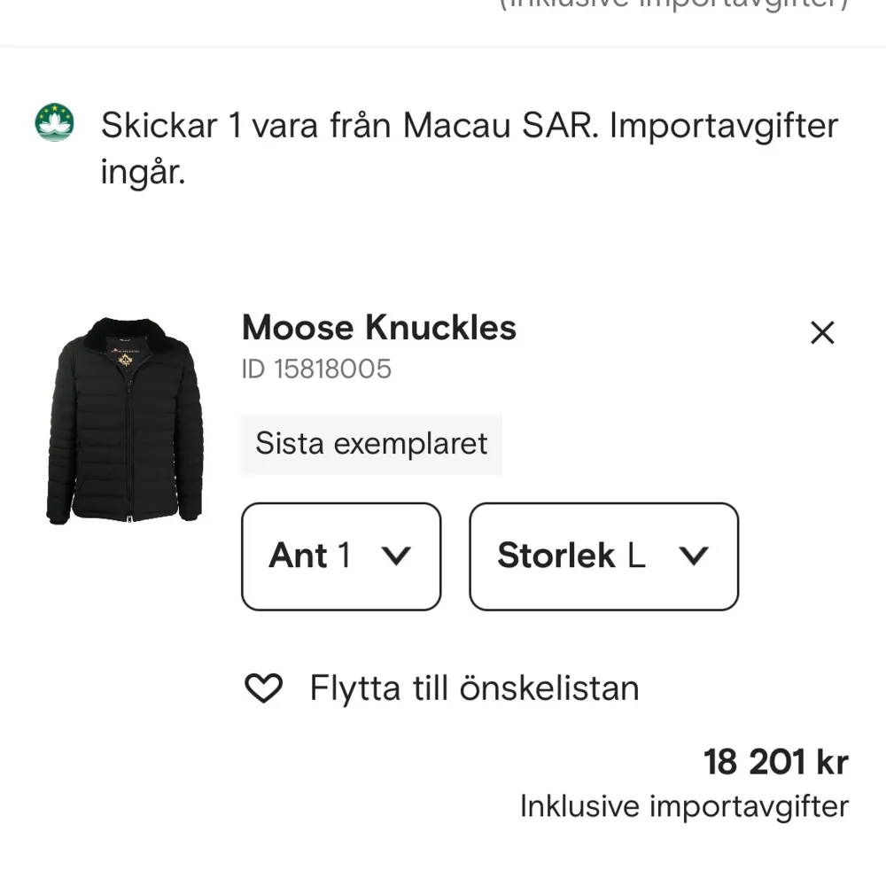Screen dimensions: 886x886
Task: Click the black puffer jacket thumbnail
Action: click(x=124, y=416)
